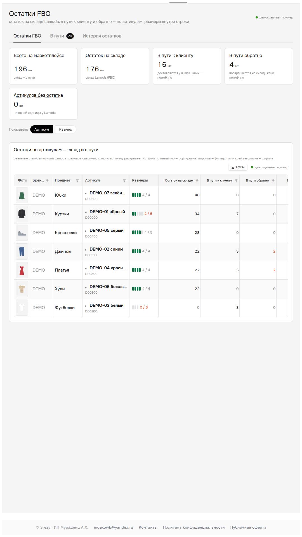
Task: Open the История остатков tab
Action: (102, 36)
